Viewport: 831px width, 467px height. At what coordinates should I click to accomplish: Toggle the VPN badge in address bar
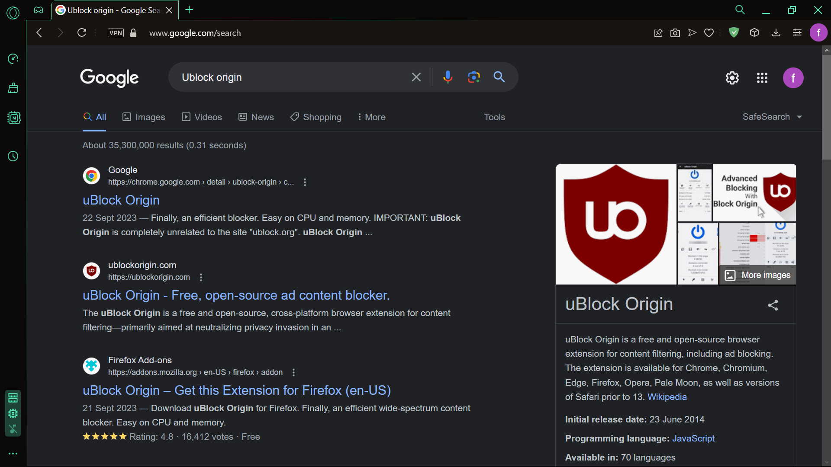pos(116,33)
